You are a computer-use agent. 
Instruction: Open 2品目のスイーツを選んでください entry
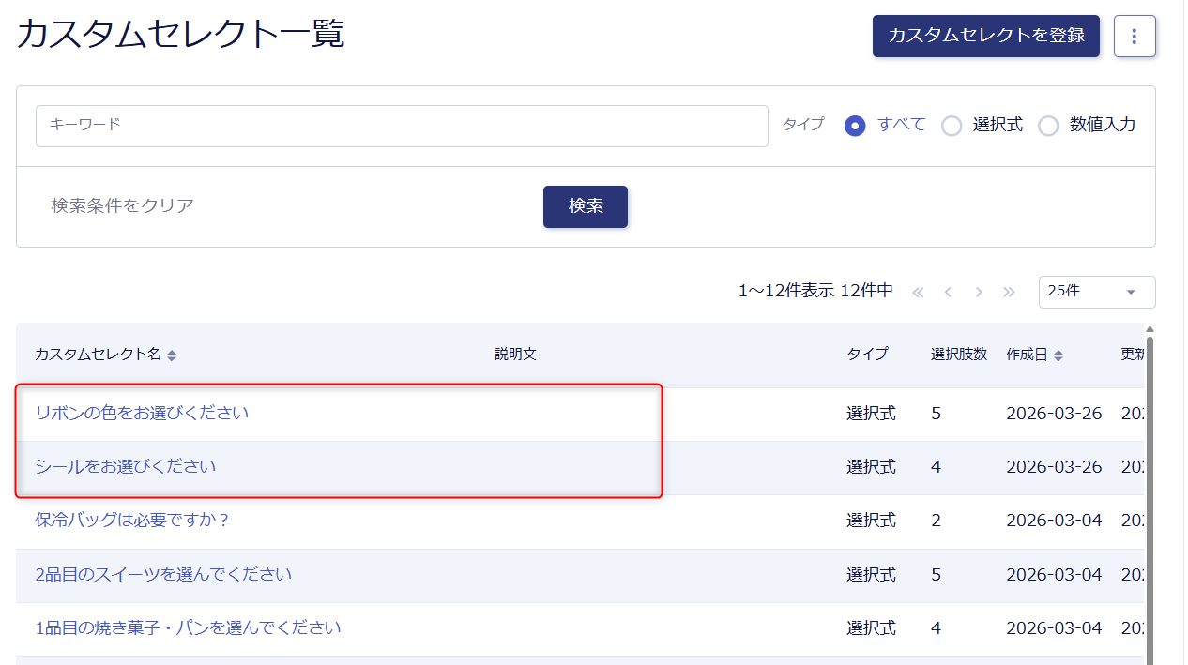[163, 574]
